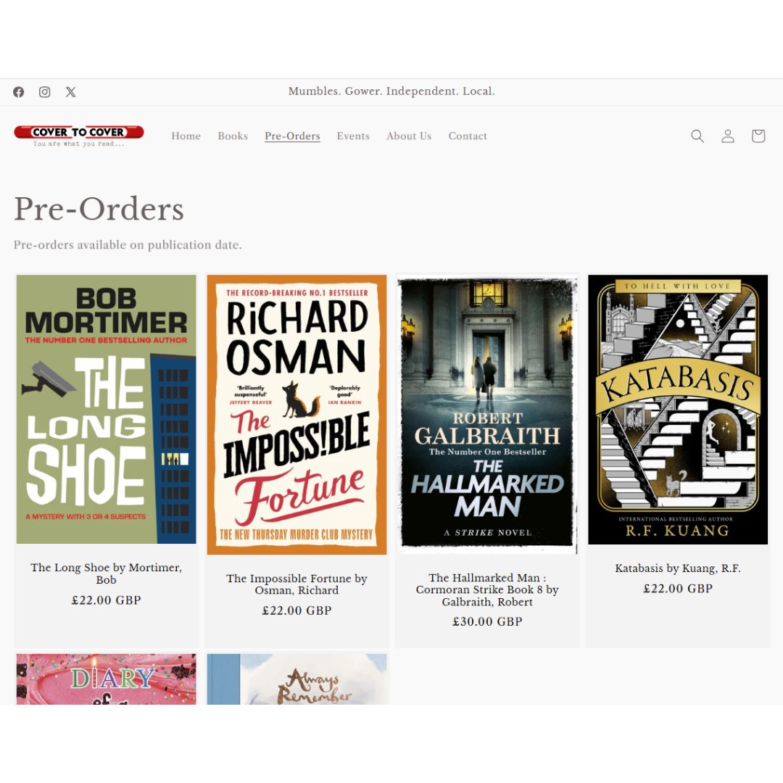
Task: Click 'The Hallmarked Man : Cormoran Strike Book 8' title
Action: (487, 589)
